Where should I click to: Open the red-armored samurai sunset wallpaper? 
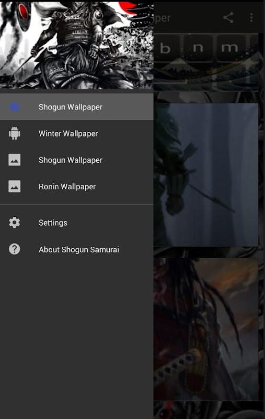point(206,329)
